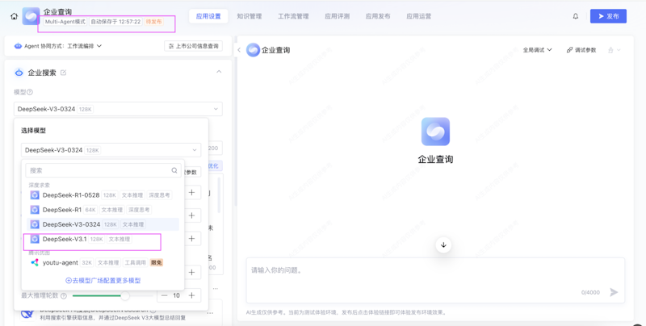Switch to 应用设置 tab

tap(208, 16)
